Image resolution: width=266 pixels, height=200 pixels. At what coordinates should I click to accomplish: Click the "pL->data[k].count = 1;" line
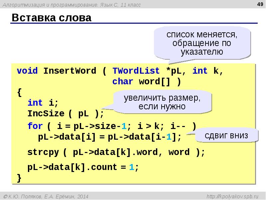[x=83, y=167]
